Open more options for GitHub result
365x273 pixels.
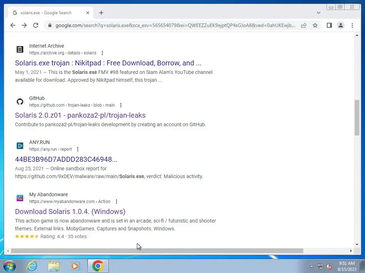pyautogui.click(x=120, y=105)
